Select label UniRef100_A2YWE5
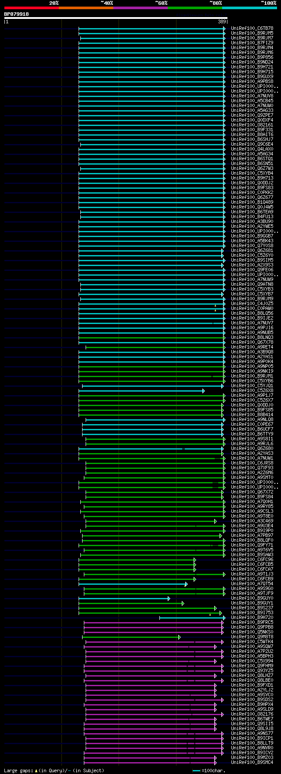The width and height of the screenshot is (281, 774). 252,226
